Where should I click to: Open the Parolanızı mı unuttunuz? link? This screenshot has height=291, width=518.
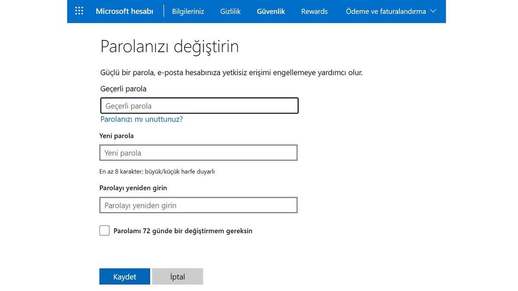(x=142, y=119)
